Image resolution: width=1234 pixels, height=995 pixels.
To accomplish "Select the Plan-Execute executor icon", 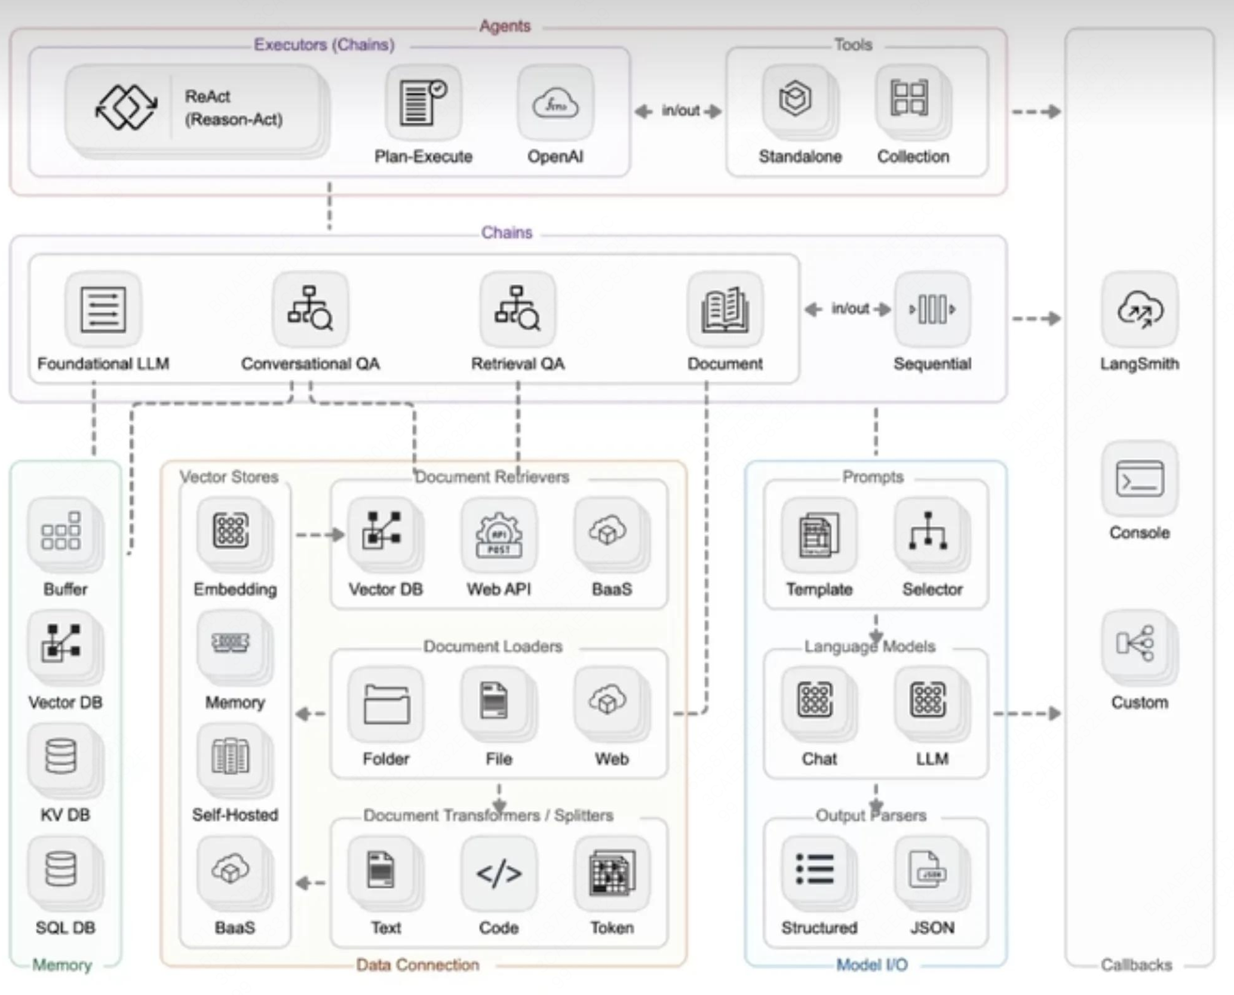I will coord(423,103).
